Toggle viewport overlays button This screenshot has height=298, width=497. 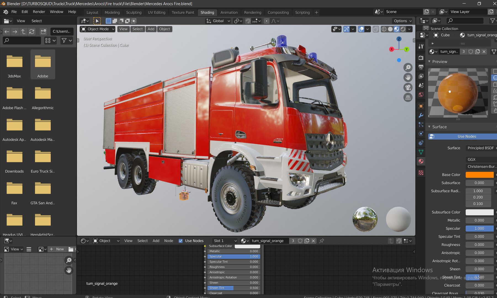point(361,29)
